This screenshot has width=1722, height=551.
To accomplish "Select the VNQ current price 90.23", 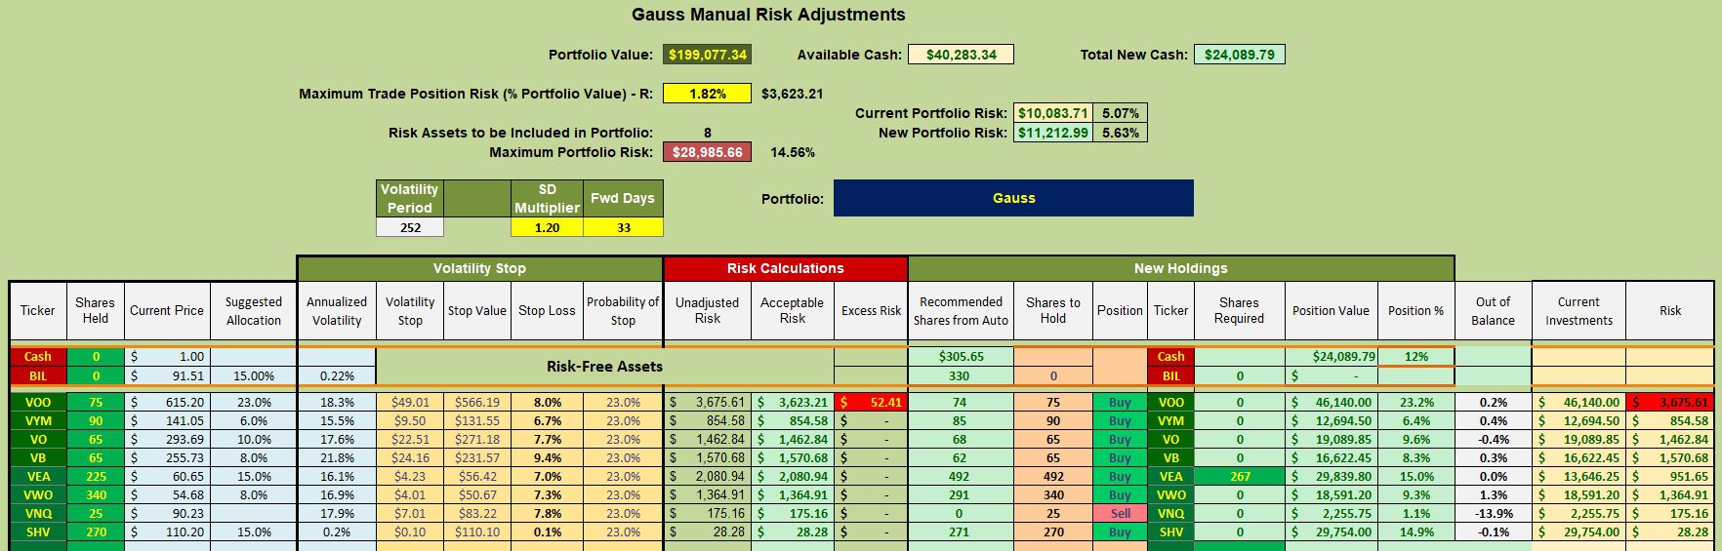I will (x=167, y=513).
